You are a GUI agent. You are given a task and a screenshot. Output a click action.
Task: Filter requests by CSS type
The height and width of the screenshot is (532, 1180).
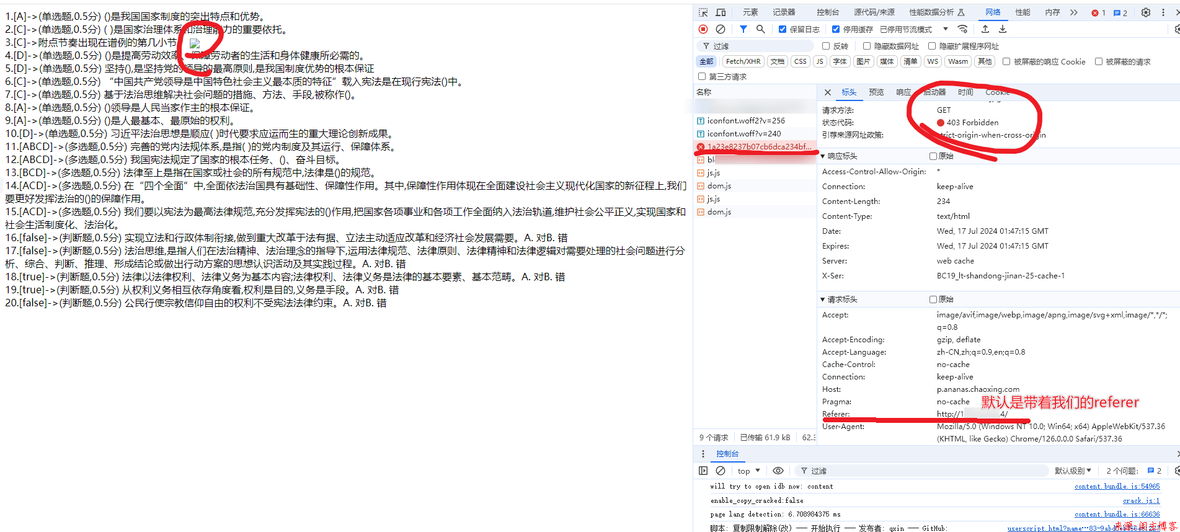click(801, 61)
